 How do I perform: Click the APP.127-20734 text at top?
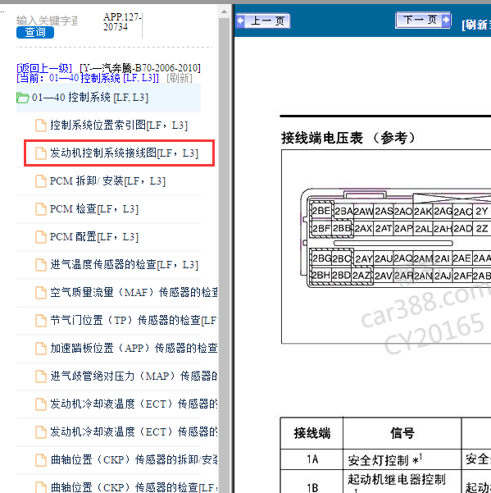[122, 21]
